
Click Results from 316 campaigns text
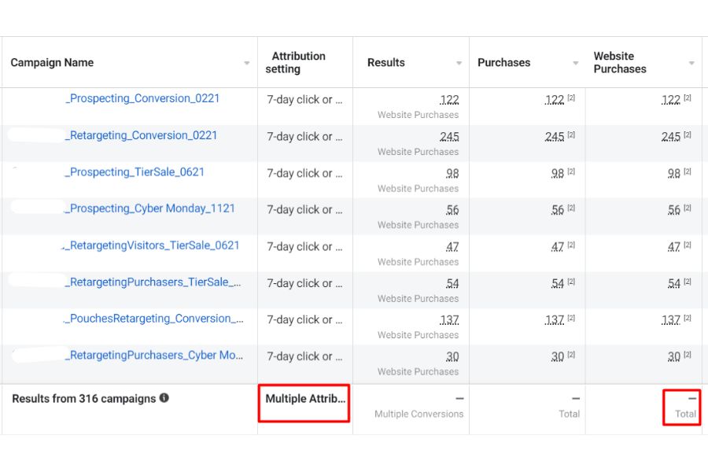83,399
